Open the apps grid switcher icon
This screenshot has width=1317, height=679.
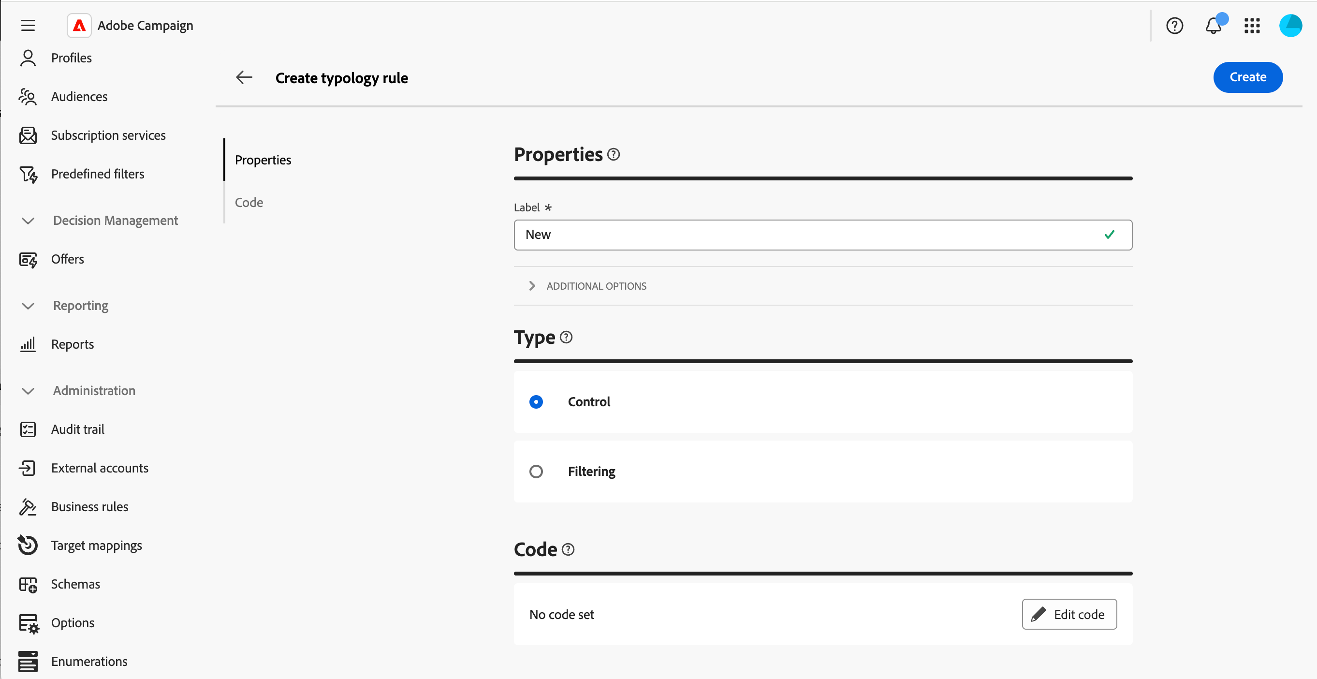(x=1252, y=25)
